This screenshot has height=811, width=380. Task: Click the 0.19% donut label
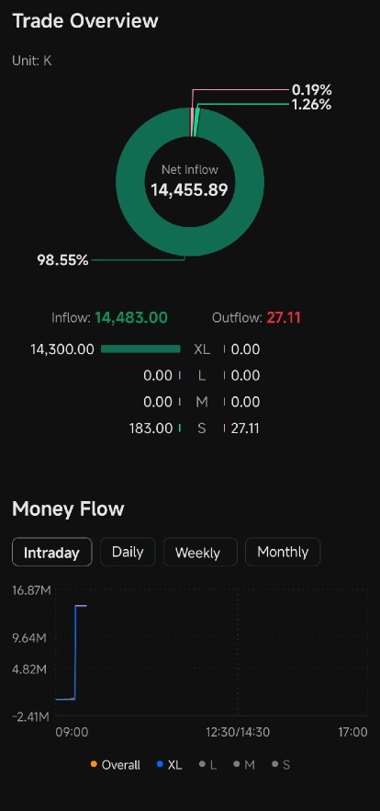(311, 90)
